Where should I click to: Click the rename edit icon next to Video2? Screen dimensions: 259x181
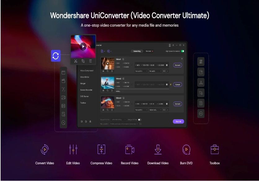123,78
